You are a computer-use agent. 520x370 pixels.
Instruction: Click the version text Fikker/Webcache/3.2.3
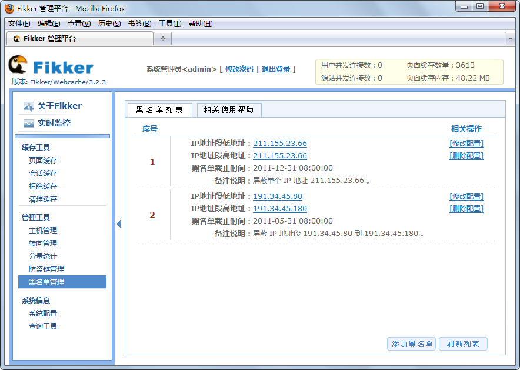tap(68, 82)
